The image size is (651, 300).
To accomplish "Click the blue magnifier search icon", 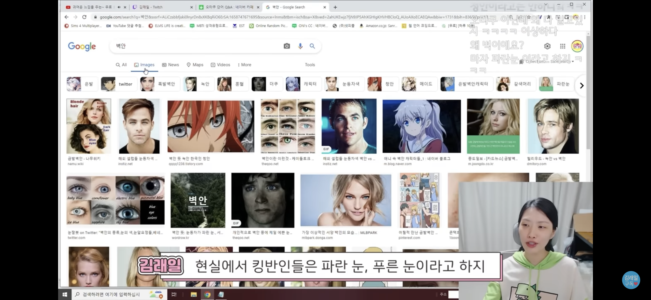I will tap(312, 46).
